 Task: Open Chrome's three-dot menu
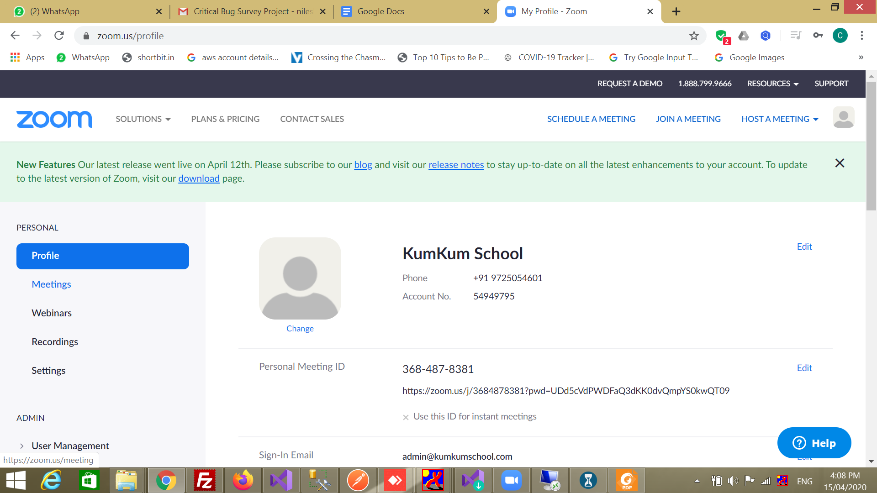(861, 36)
